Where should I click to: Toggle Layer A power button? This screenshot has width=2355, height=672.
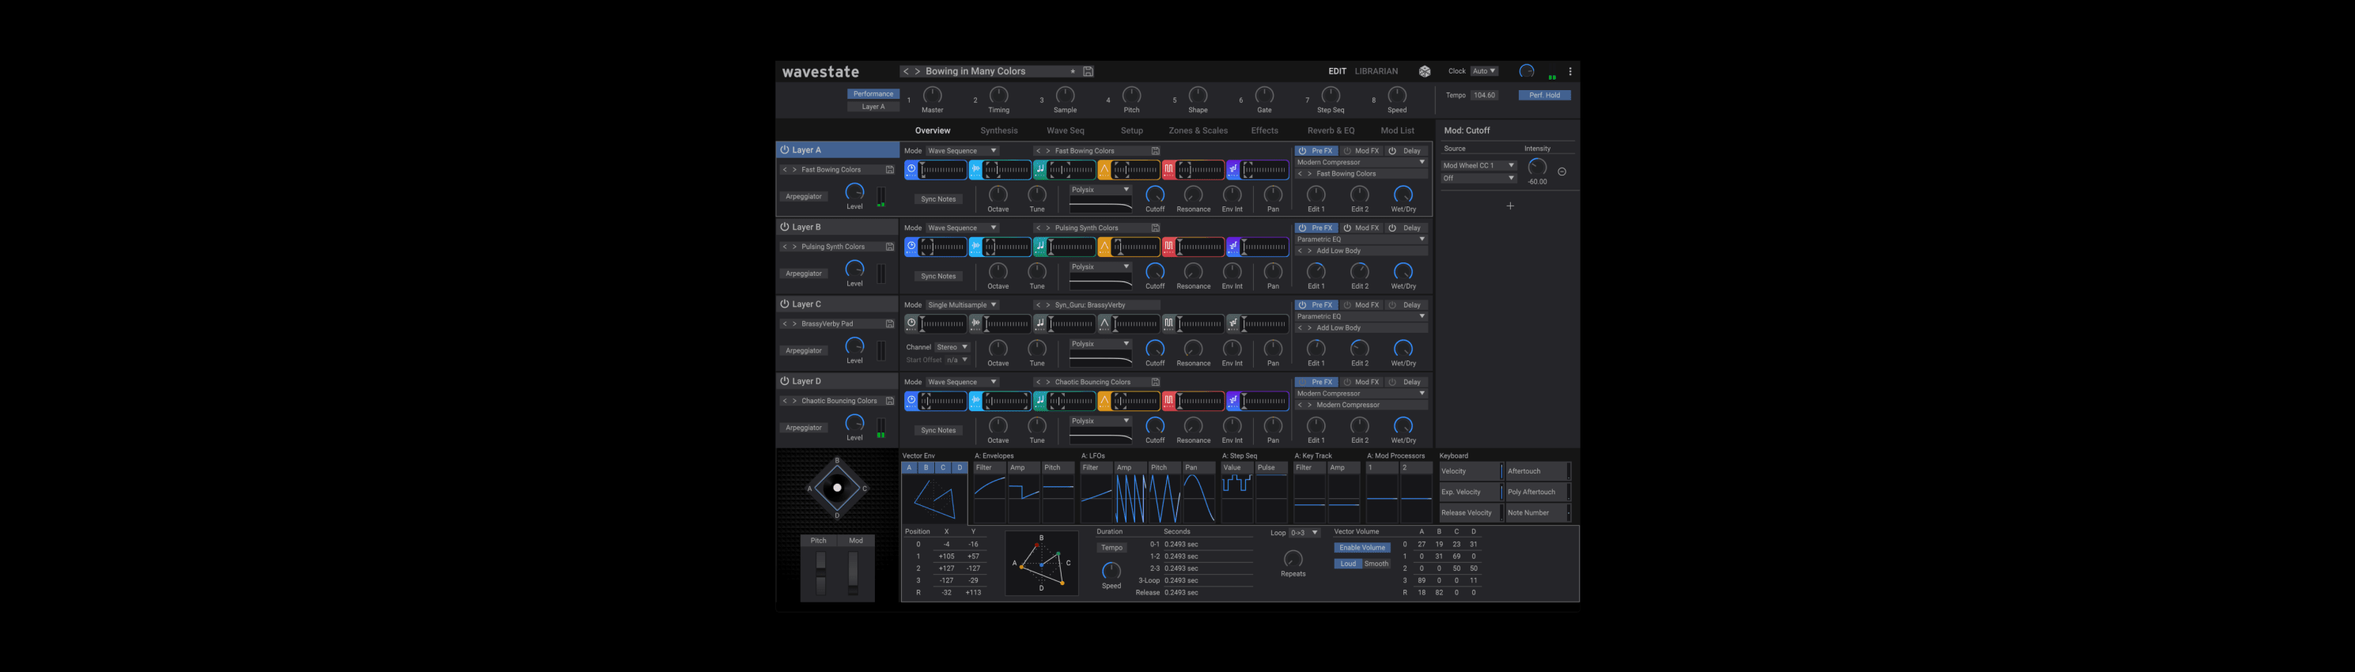click(x=785, y=149)
